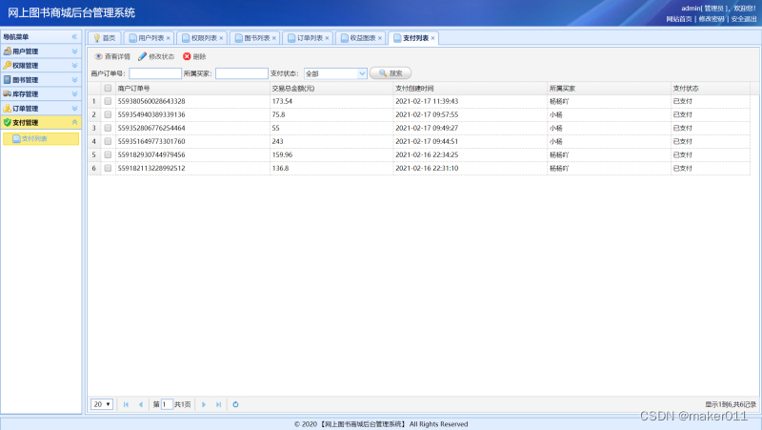Click the amount cell 173.54
The width and height of the screenshot is (762, 430).
(282, 101)
